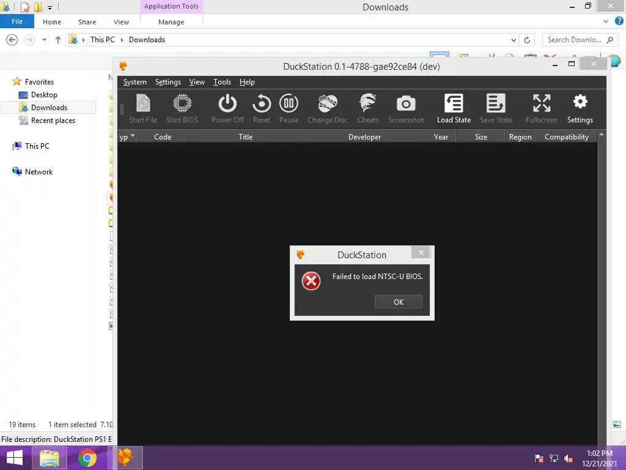Click the Start File toolbar icon
This screenshot has height=470, width=626.
tap(143, 108)
